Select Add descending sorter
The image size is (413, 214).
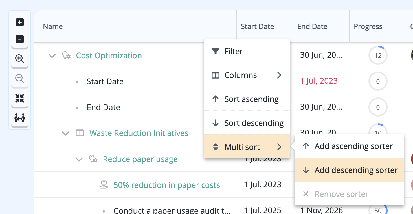pyautogui.click(x=349, y=170)
